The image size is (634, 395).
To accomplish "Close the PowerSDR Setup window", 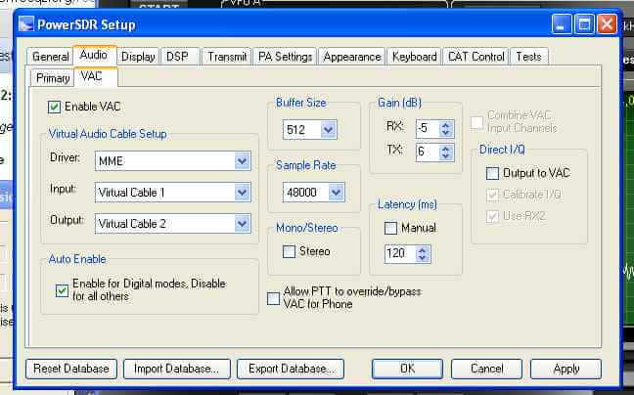I will pos(607,24).
